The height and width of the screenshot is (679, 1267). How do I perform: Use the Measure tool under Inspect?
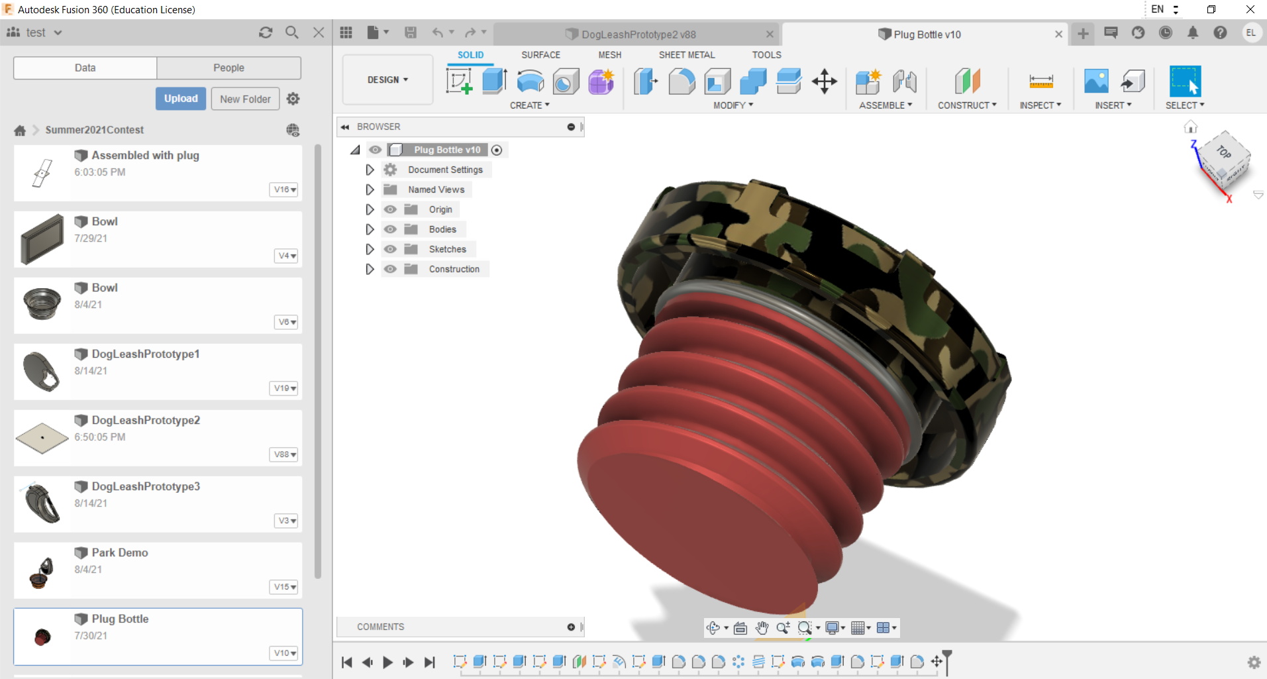pos(1040,81)
